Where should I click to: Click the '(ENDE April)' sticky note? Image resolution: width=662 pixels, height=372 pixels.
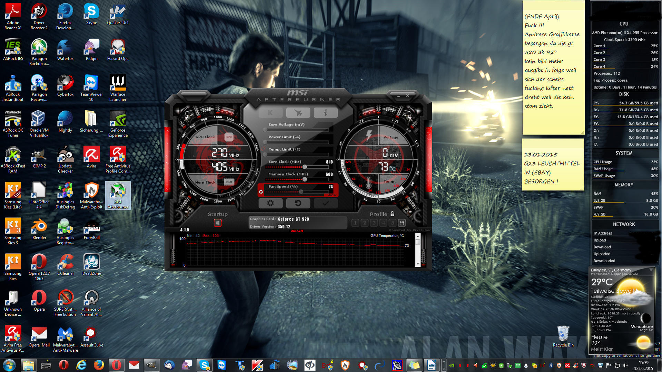[553, 67]
